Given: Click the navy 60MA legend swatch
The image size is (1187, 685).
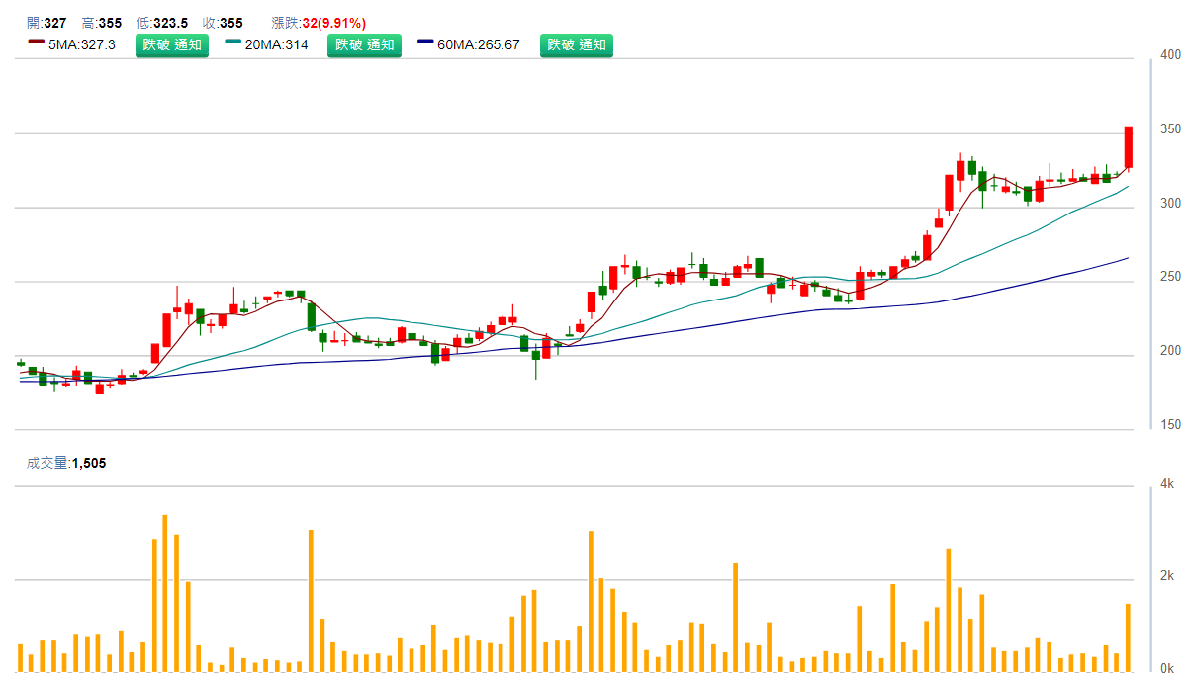Looking at the screenshot, I should pyautogui.click(x=426, y=43).
